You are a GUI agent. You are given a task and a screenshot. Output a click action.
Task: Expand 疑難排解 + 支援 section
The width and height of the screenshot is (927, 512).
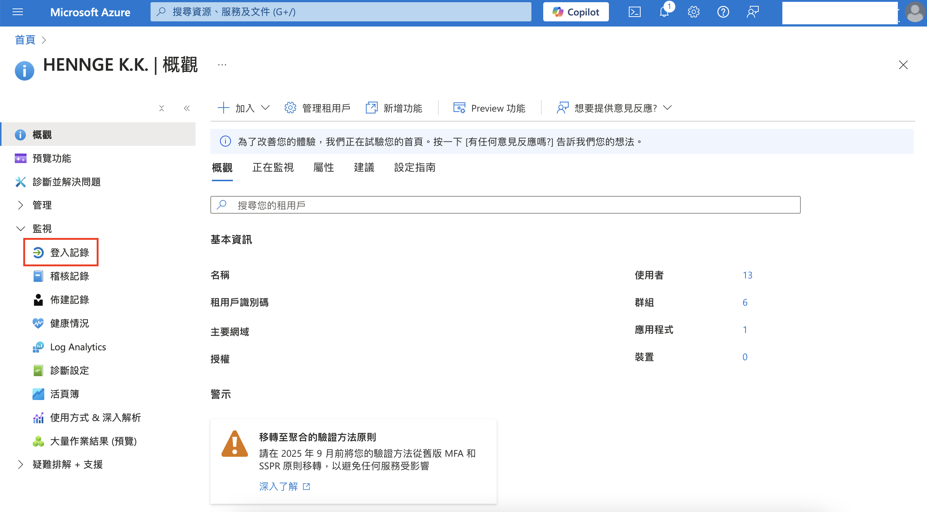tap(20, 464)
